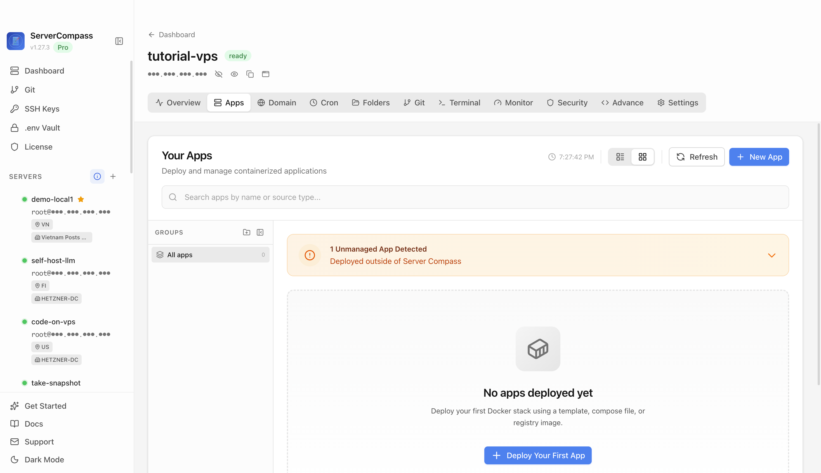Select the Apps tab
Viewport: 821px width, 473px height.
[229, 103]
